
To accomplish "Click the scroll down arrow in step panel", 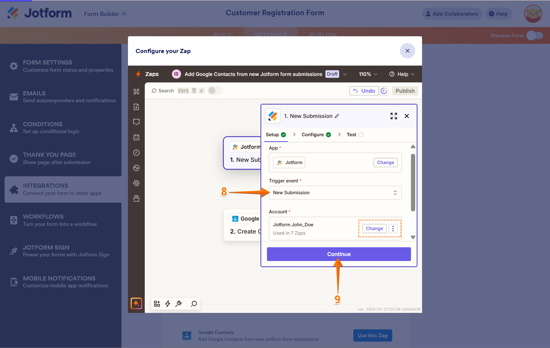I will click(413, 237).
